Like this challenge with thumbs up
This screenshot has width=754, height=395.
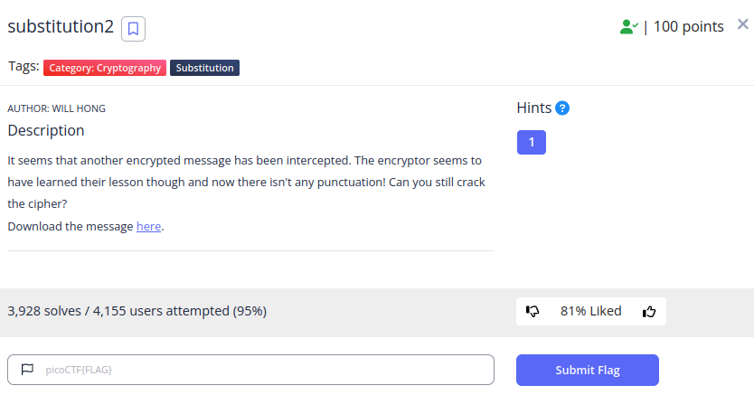(x=649, y=311)
